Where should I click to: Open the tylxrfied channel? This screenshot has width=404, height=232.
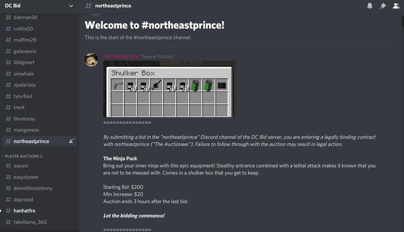pyautogui.click(x=40, y=96)
